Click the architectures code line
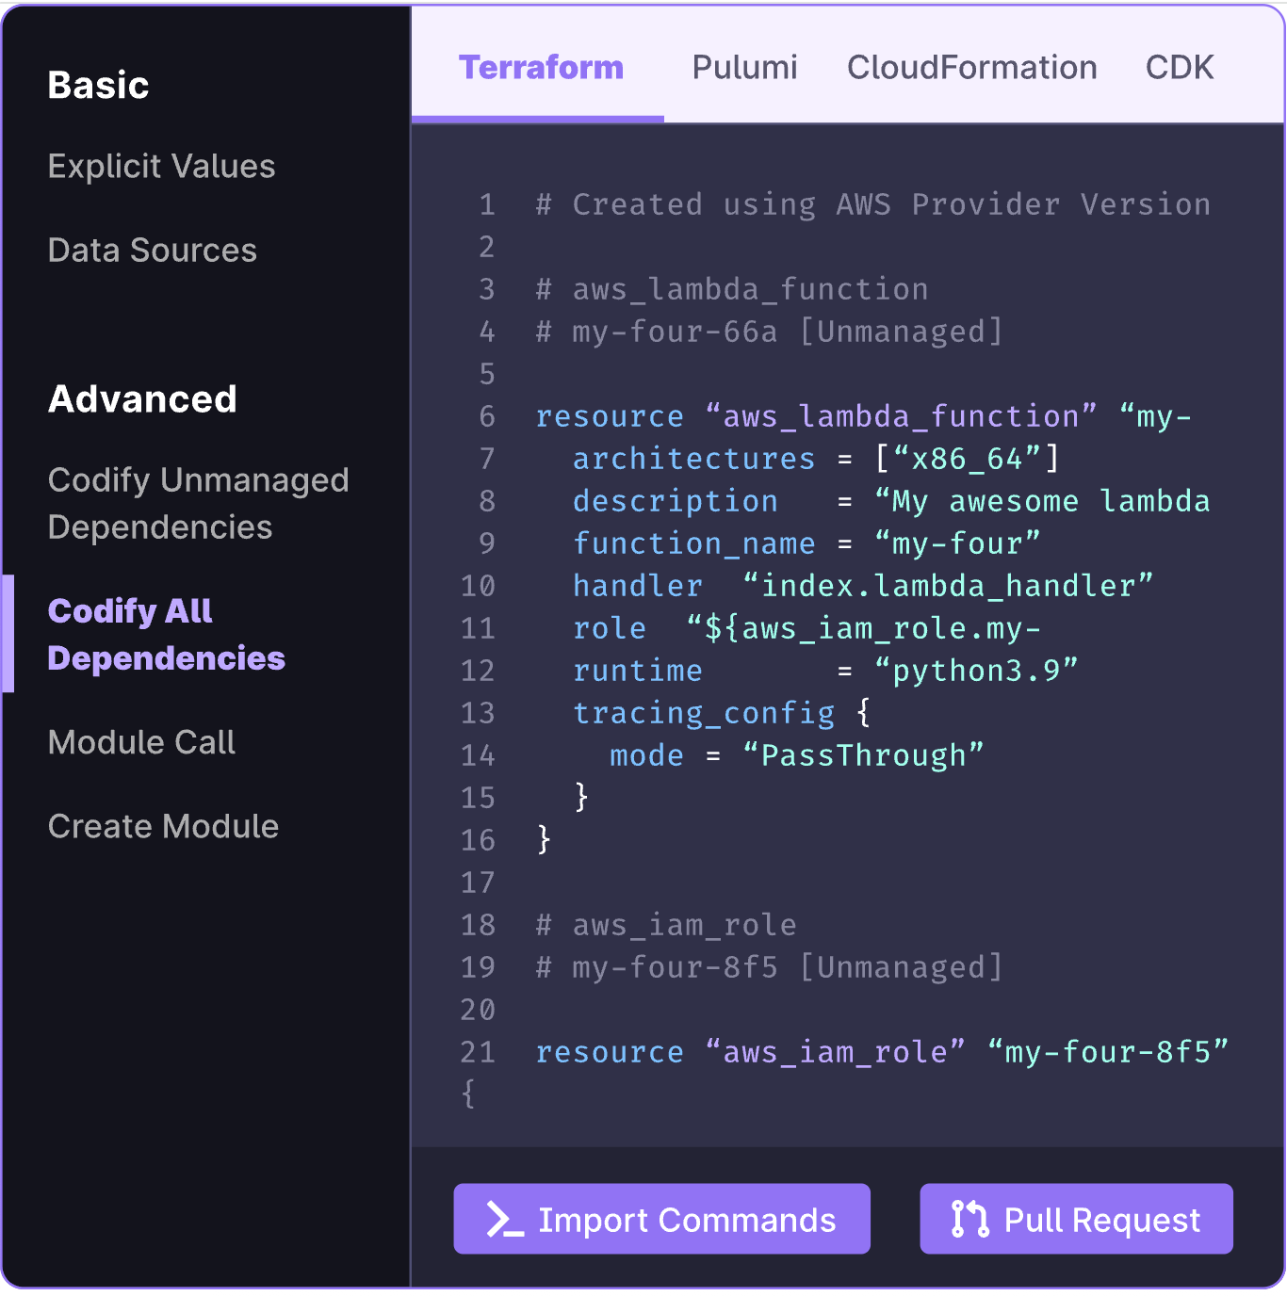The image size is (1287, 1296). [x=816, y=459]
